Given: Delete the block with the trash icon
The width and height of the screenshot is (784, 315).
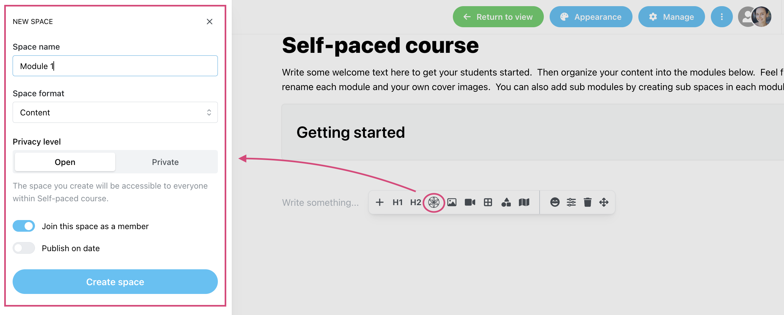Looking at the screenshot, I should (588, 203).
